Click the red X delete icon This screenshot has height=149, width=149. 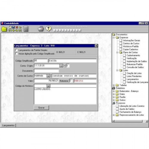[17, 27]
